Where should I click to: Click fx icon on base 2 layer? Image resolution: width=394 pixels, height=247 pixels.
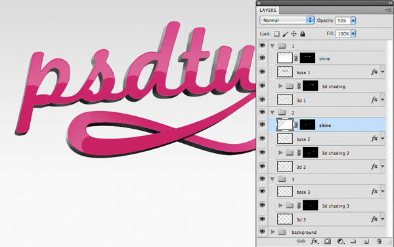[374, 139]
